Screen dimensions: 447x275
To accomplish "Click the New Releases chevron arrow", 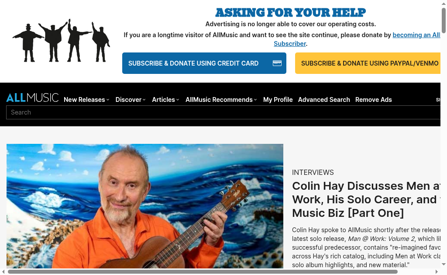I will [x=108, y=100].
